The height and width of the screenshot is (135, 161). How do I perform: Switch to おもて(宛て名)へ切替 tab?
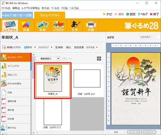tap(17, 15)
